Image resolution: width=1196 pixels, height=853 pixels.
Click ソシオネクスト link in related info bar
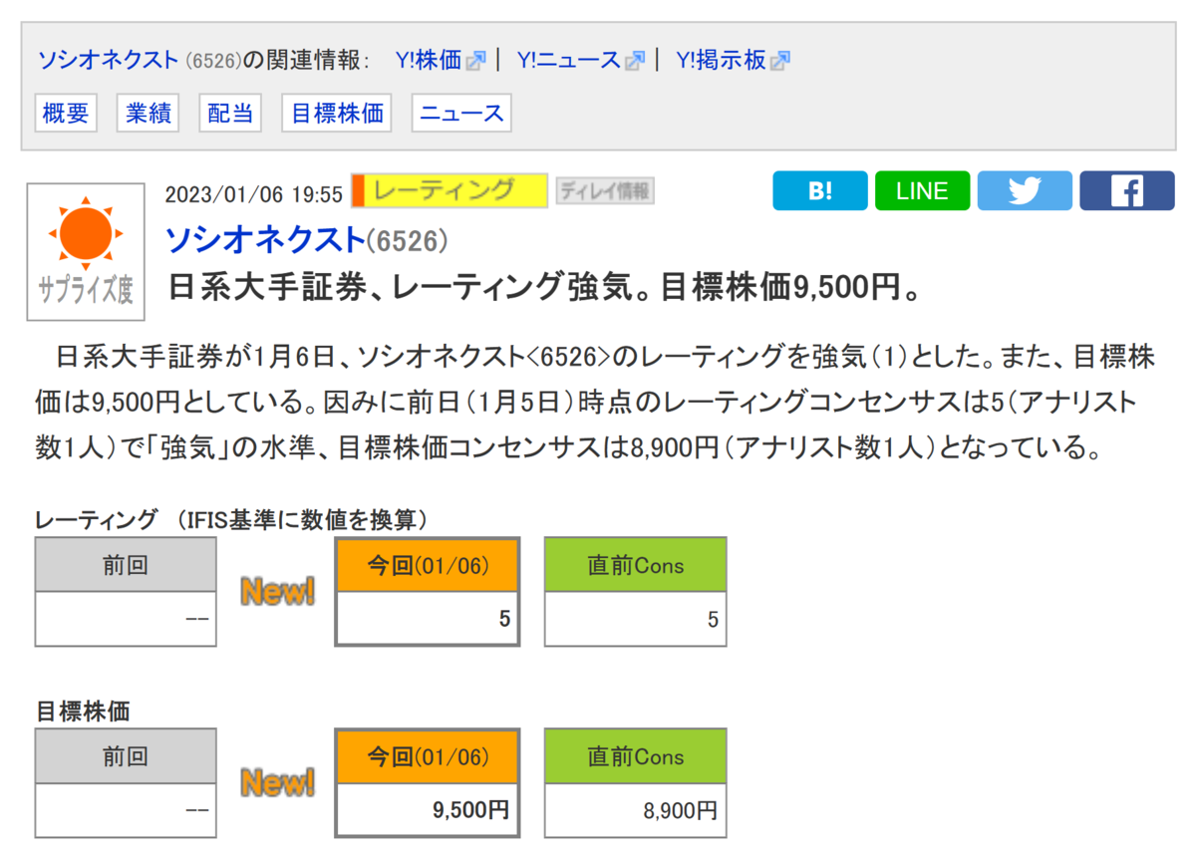pos(109,60)
